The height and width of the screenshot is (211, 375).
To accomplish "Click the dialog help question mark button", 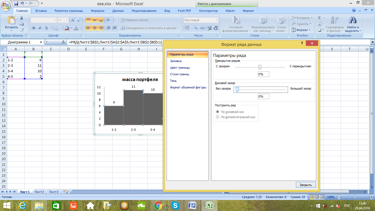I will tap(302, 43).
